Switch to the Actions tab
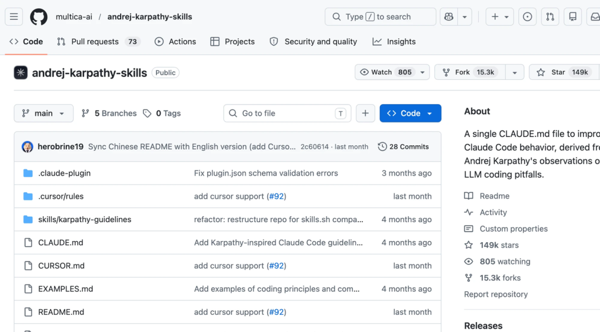 pos(175,42)
